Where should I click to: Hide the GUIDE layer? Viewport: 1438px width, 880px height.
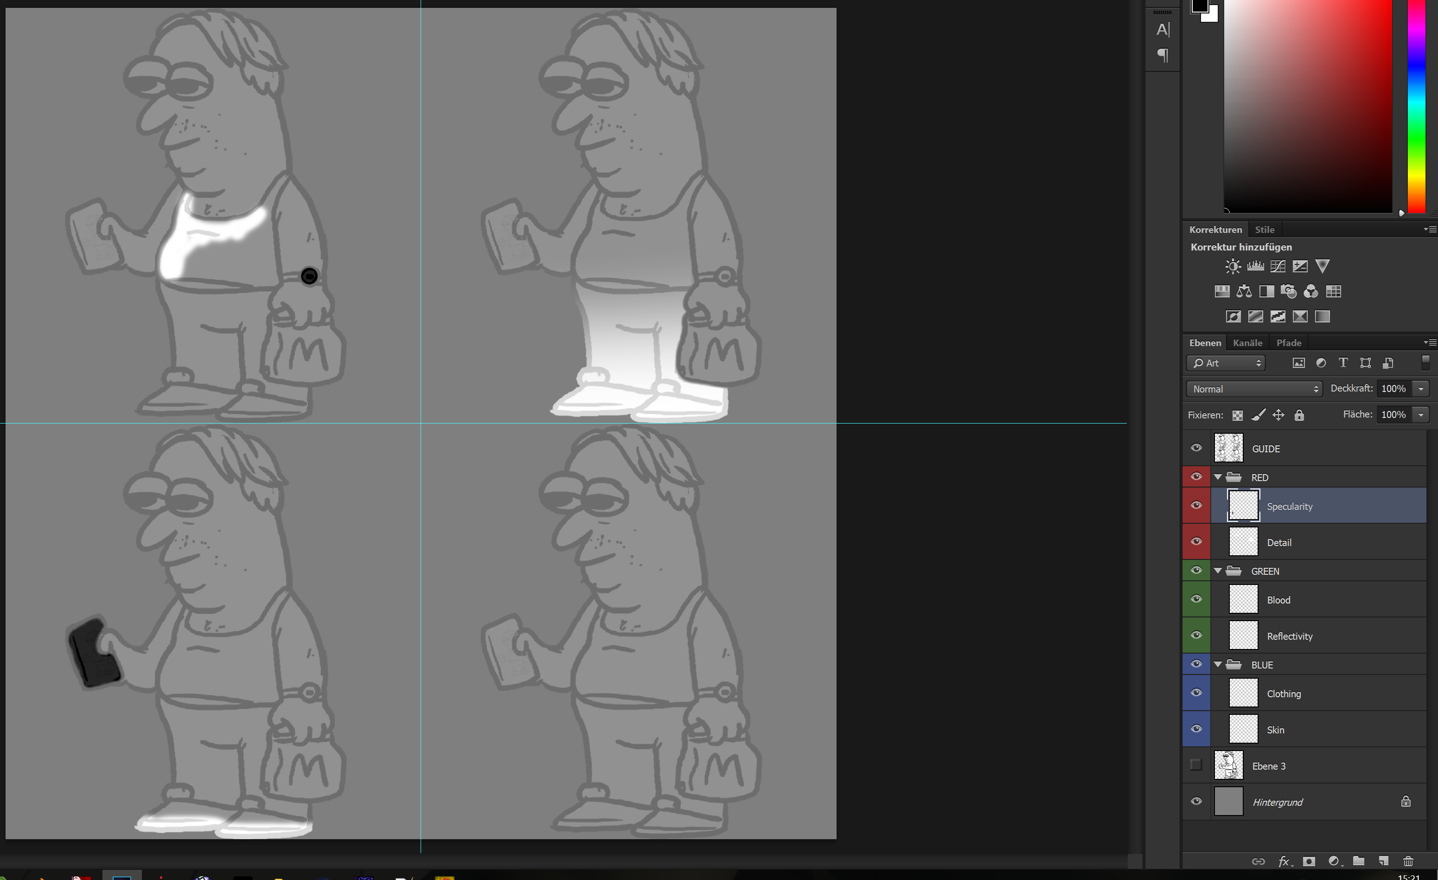click(x=1196, y=448)
